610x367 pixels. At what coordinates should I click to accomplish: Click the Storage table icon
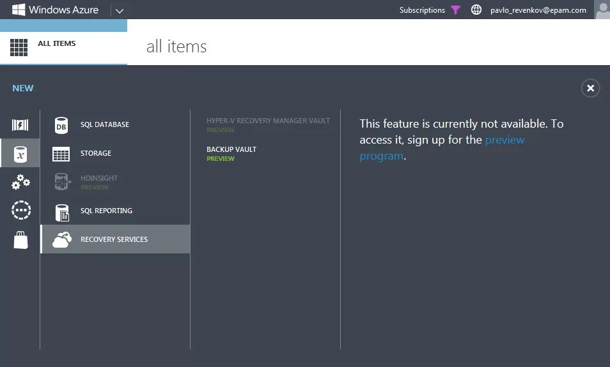pos(61,154)
